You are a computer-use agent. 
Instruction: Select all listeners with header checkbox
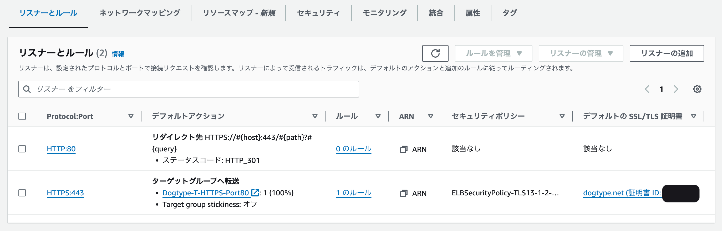click(22, 116)
